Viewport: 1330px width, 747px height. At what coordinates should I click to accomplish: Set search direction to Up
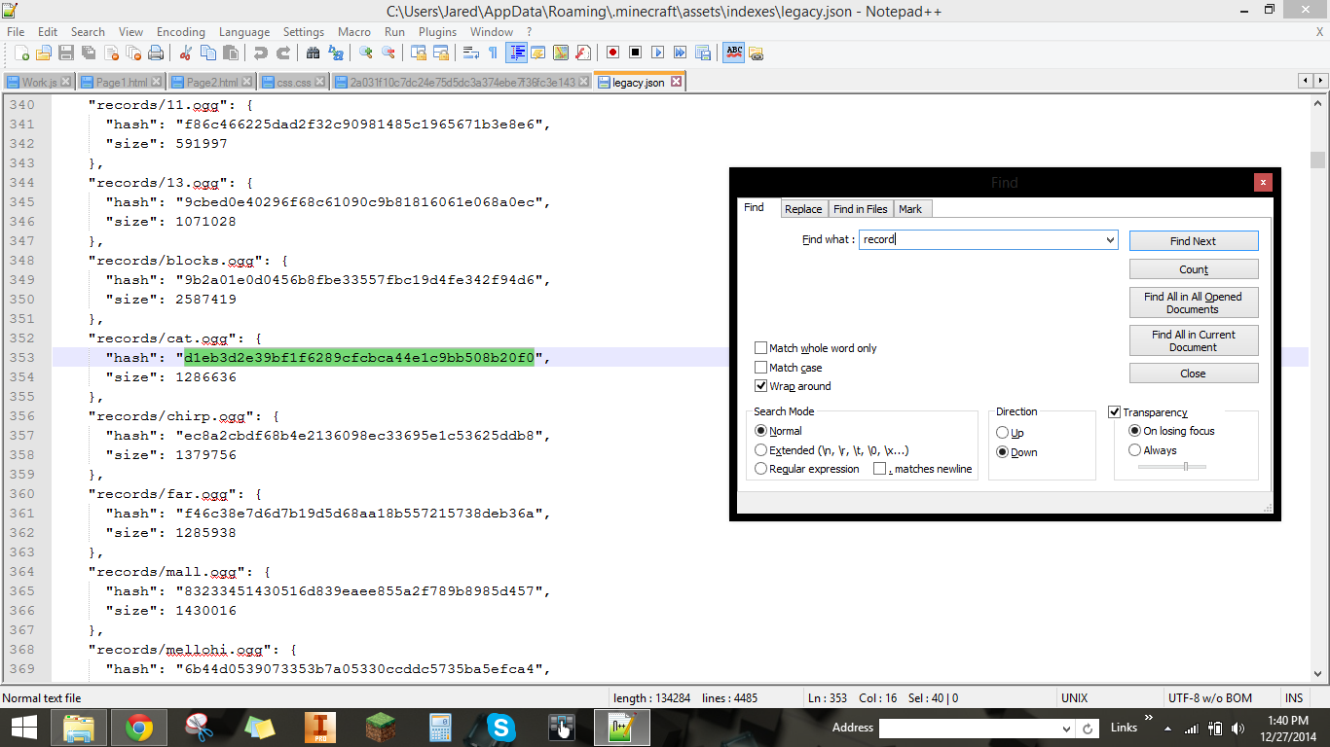click(1002, 433)
